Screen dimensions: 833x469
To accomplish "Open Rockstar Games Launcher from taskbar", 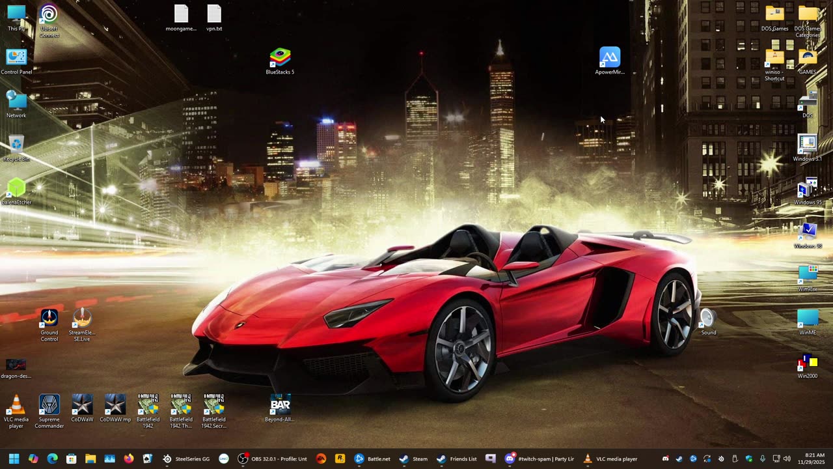I will point(340,459).
